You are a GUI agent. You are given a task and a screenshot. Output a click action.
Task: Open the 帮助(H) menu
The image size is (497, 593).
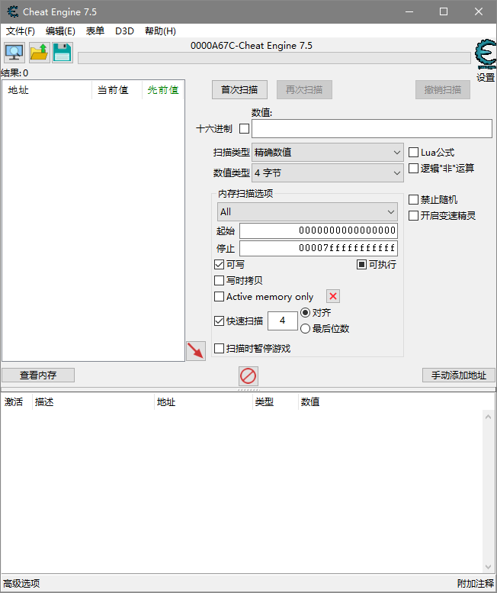(160, 31)
